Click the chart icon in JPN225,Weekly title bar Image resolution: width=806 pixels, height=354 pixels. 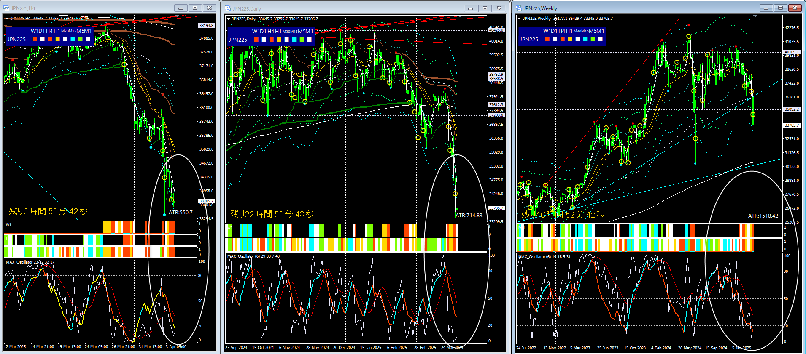(x=519, y=8)
